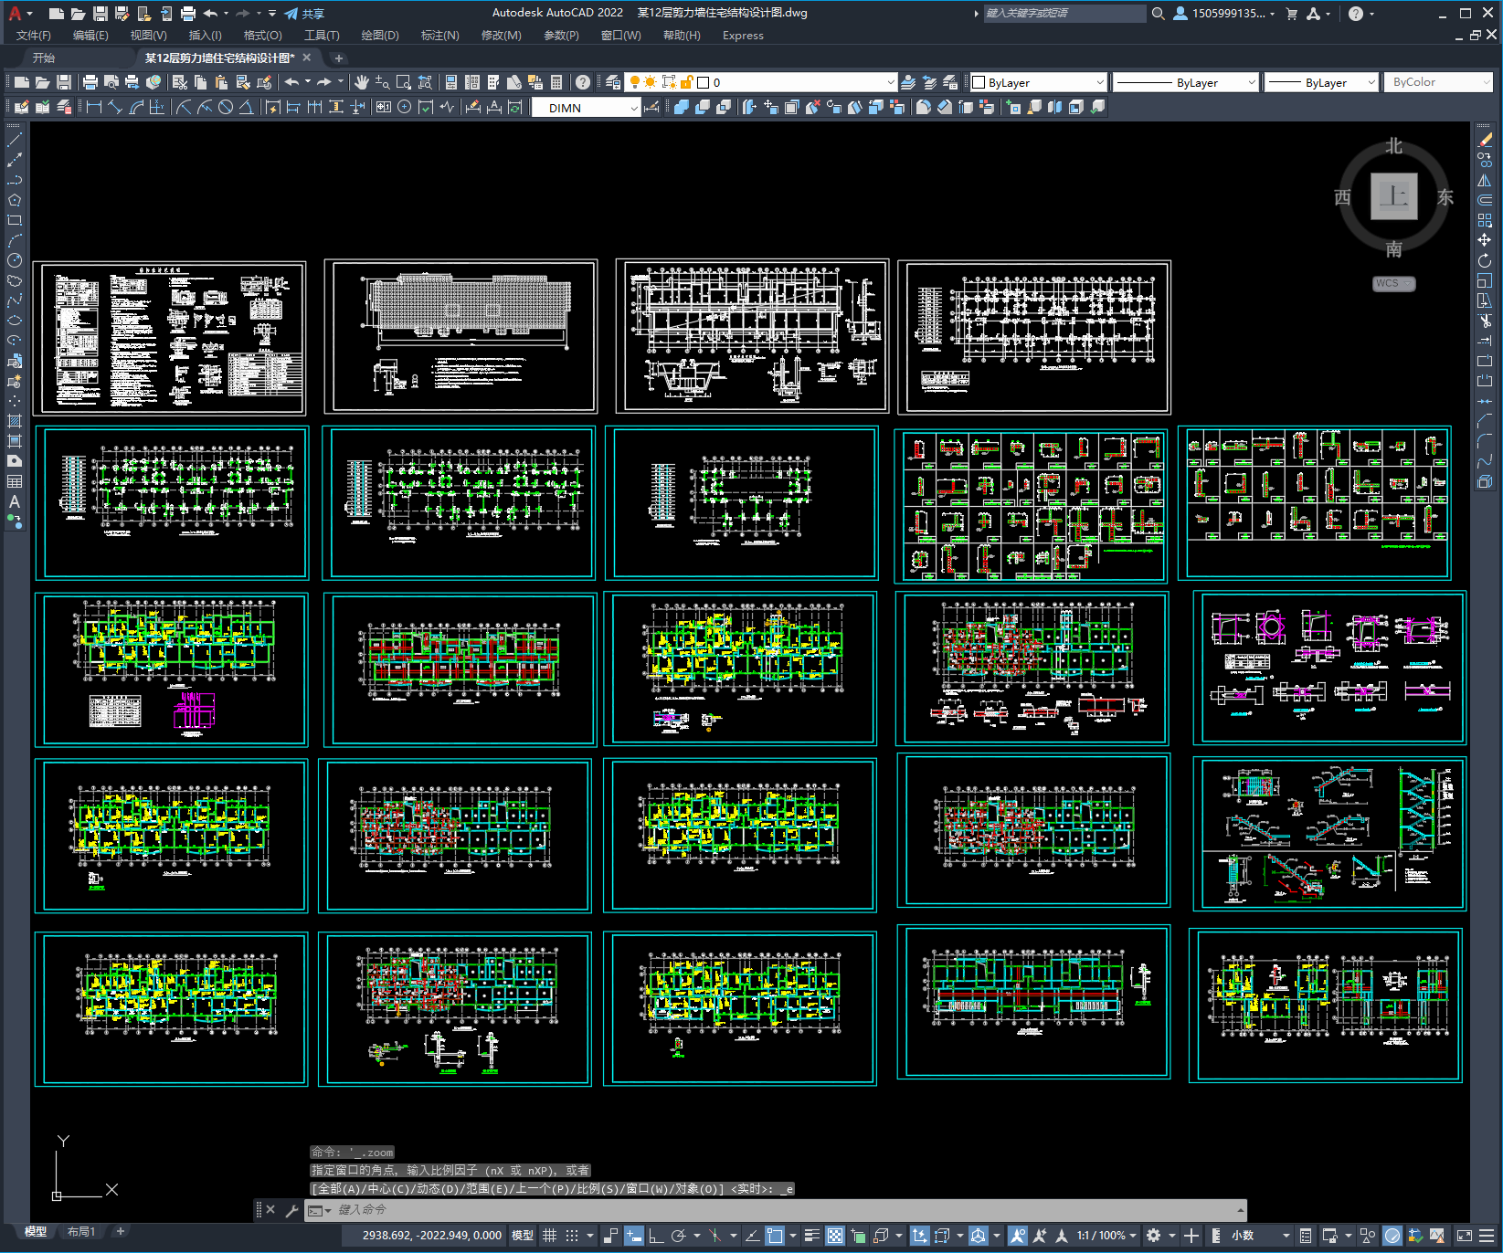Open the ByColor plot style dropdown

pyautogui.click(x=1438, y=82)
